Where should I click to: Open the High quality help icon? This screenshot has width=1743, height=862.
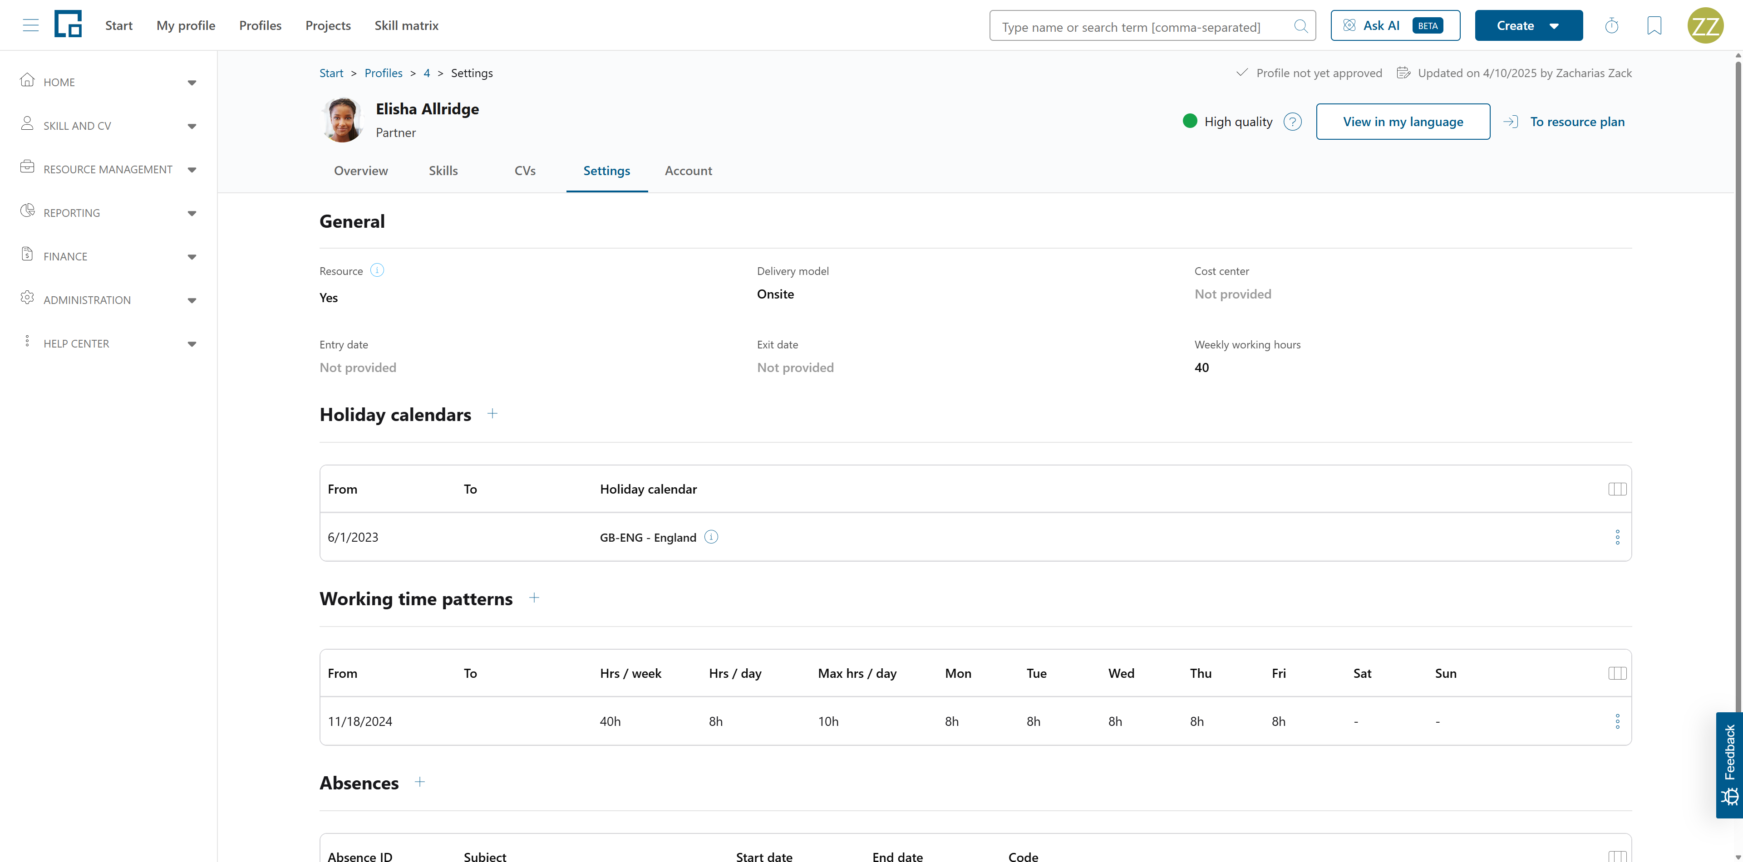click(x=1292, y=122)
